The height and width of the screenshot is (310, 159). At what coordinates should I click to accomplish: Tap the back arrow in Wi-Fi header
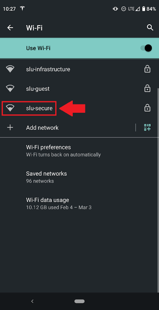(10, 28)
